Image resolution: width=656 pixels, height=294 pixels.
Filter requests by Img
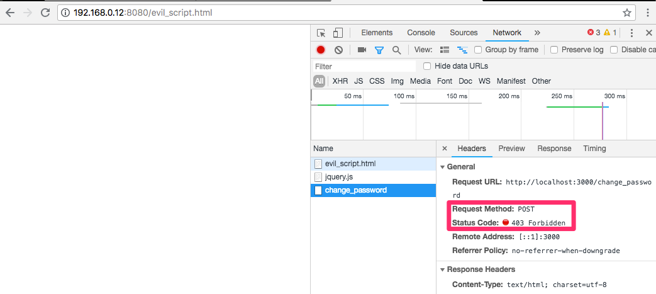[x=397, y=81]
